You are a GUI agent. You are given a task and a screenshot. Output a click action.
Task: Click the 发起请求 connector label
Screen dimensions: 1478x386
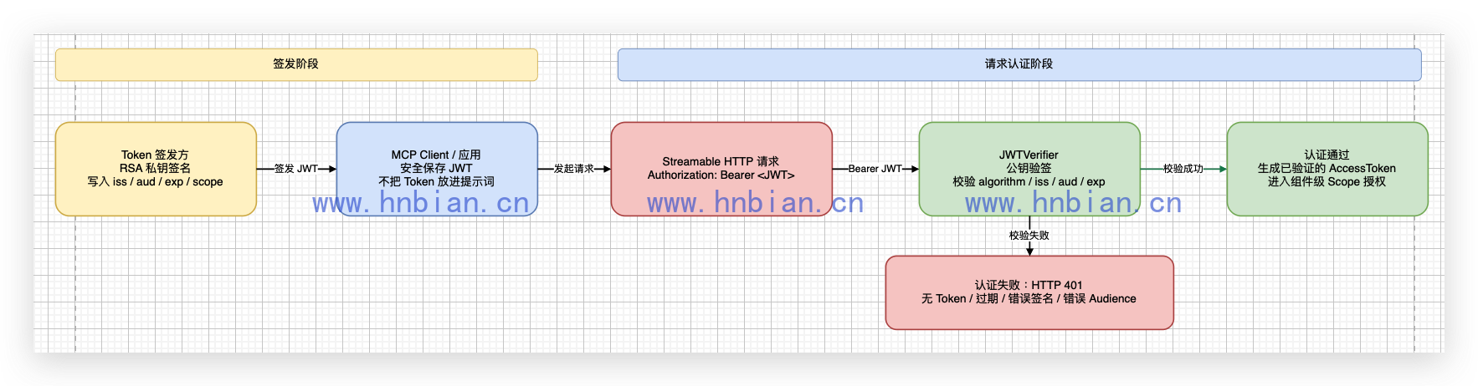click(574, 169)
